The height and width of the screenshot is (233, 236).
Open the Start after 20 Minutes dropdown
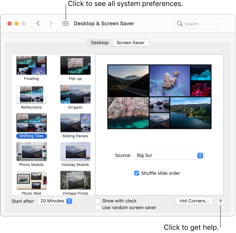55,201
